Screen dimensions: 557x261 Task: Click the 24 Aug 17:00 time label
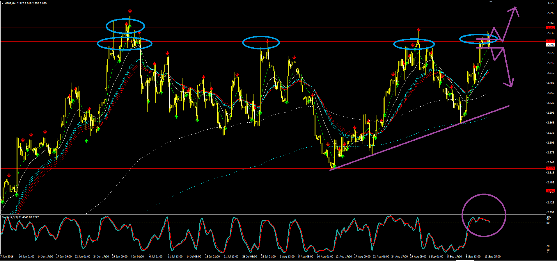point(400,257)
